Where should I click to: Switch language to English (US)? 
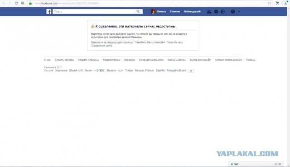[76, 71]
